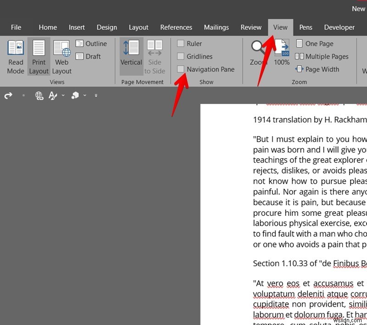Switch to the Insert tab
Image resolution: width=367 pixels, height=325 pixels.
[x=77, y=28]
